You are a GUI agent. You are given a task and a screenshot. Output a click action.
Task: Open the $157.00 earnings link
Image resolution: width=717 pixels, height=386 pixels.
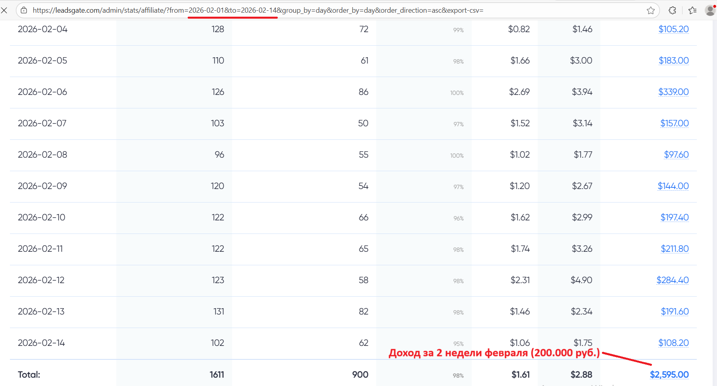[674, 124]
